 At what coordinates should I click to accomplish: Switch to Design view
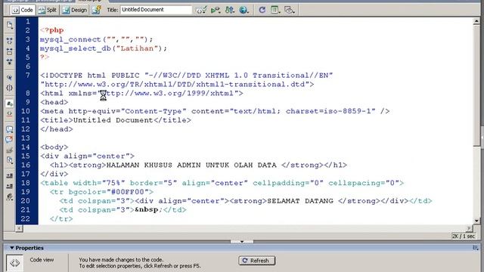74,10
